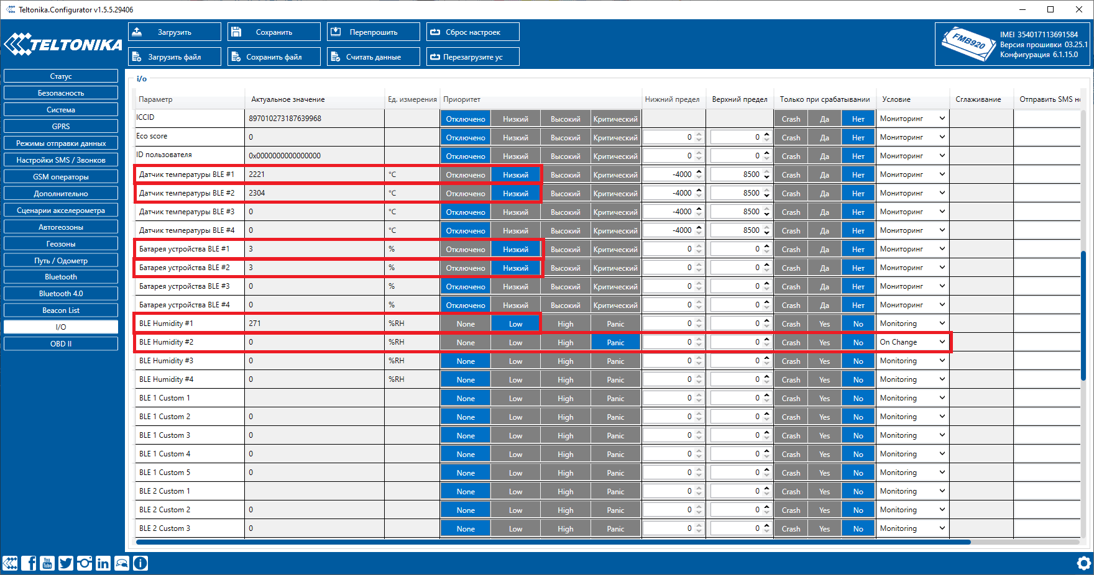Open the settings gear icon bottom right

click(x=1083, y=563)
